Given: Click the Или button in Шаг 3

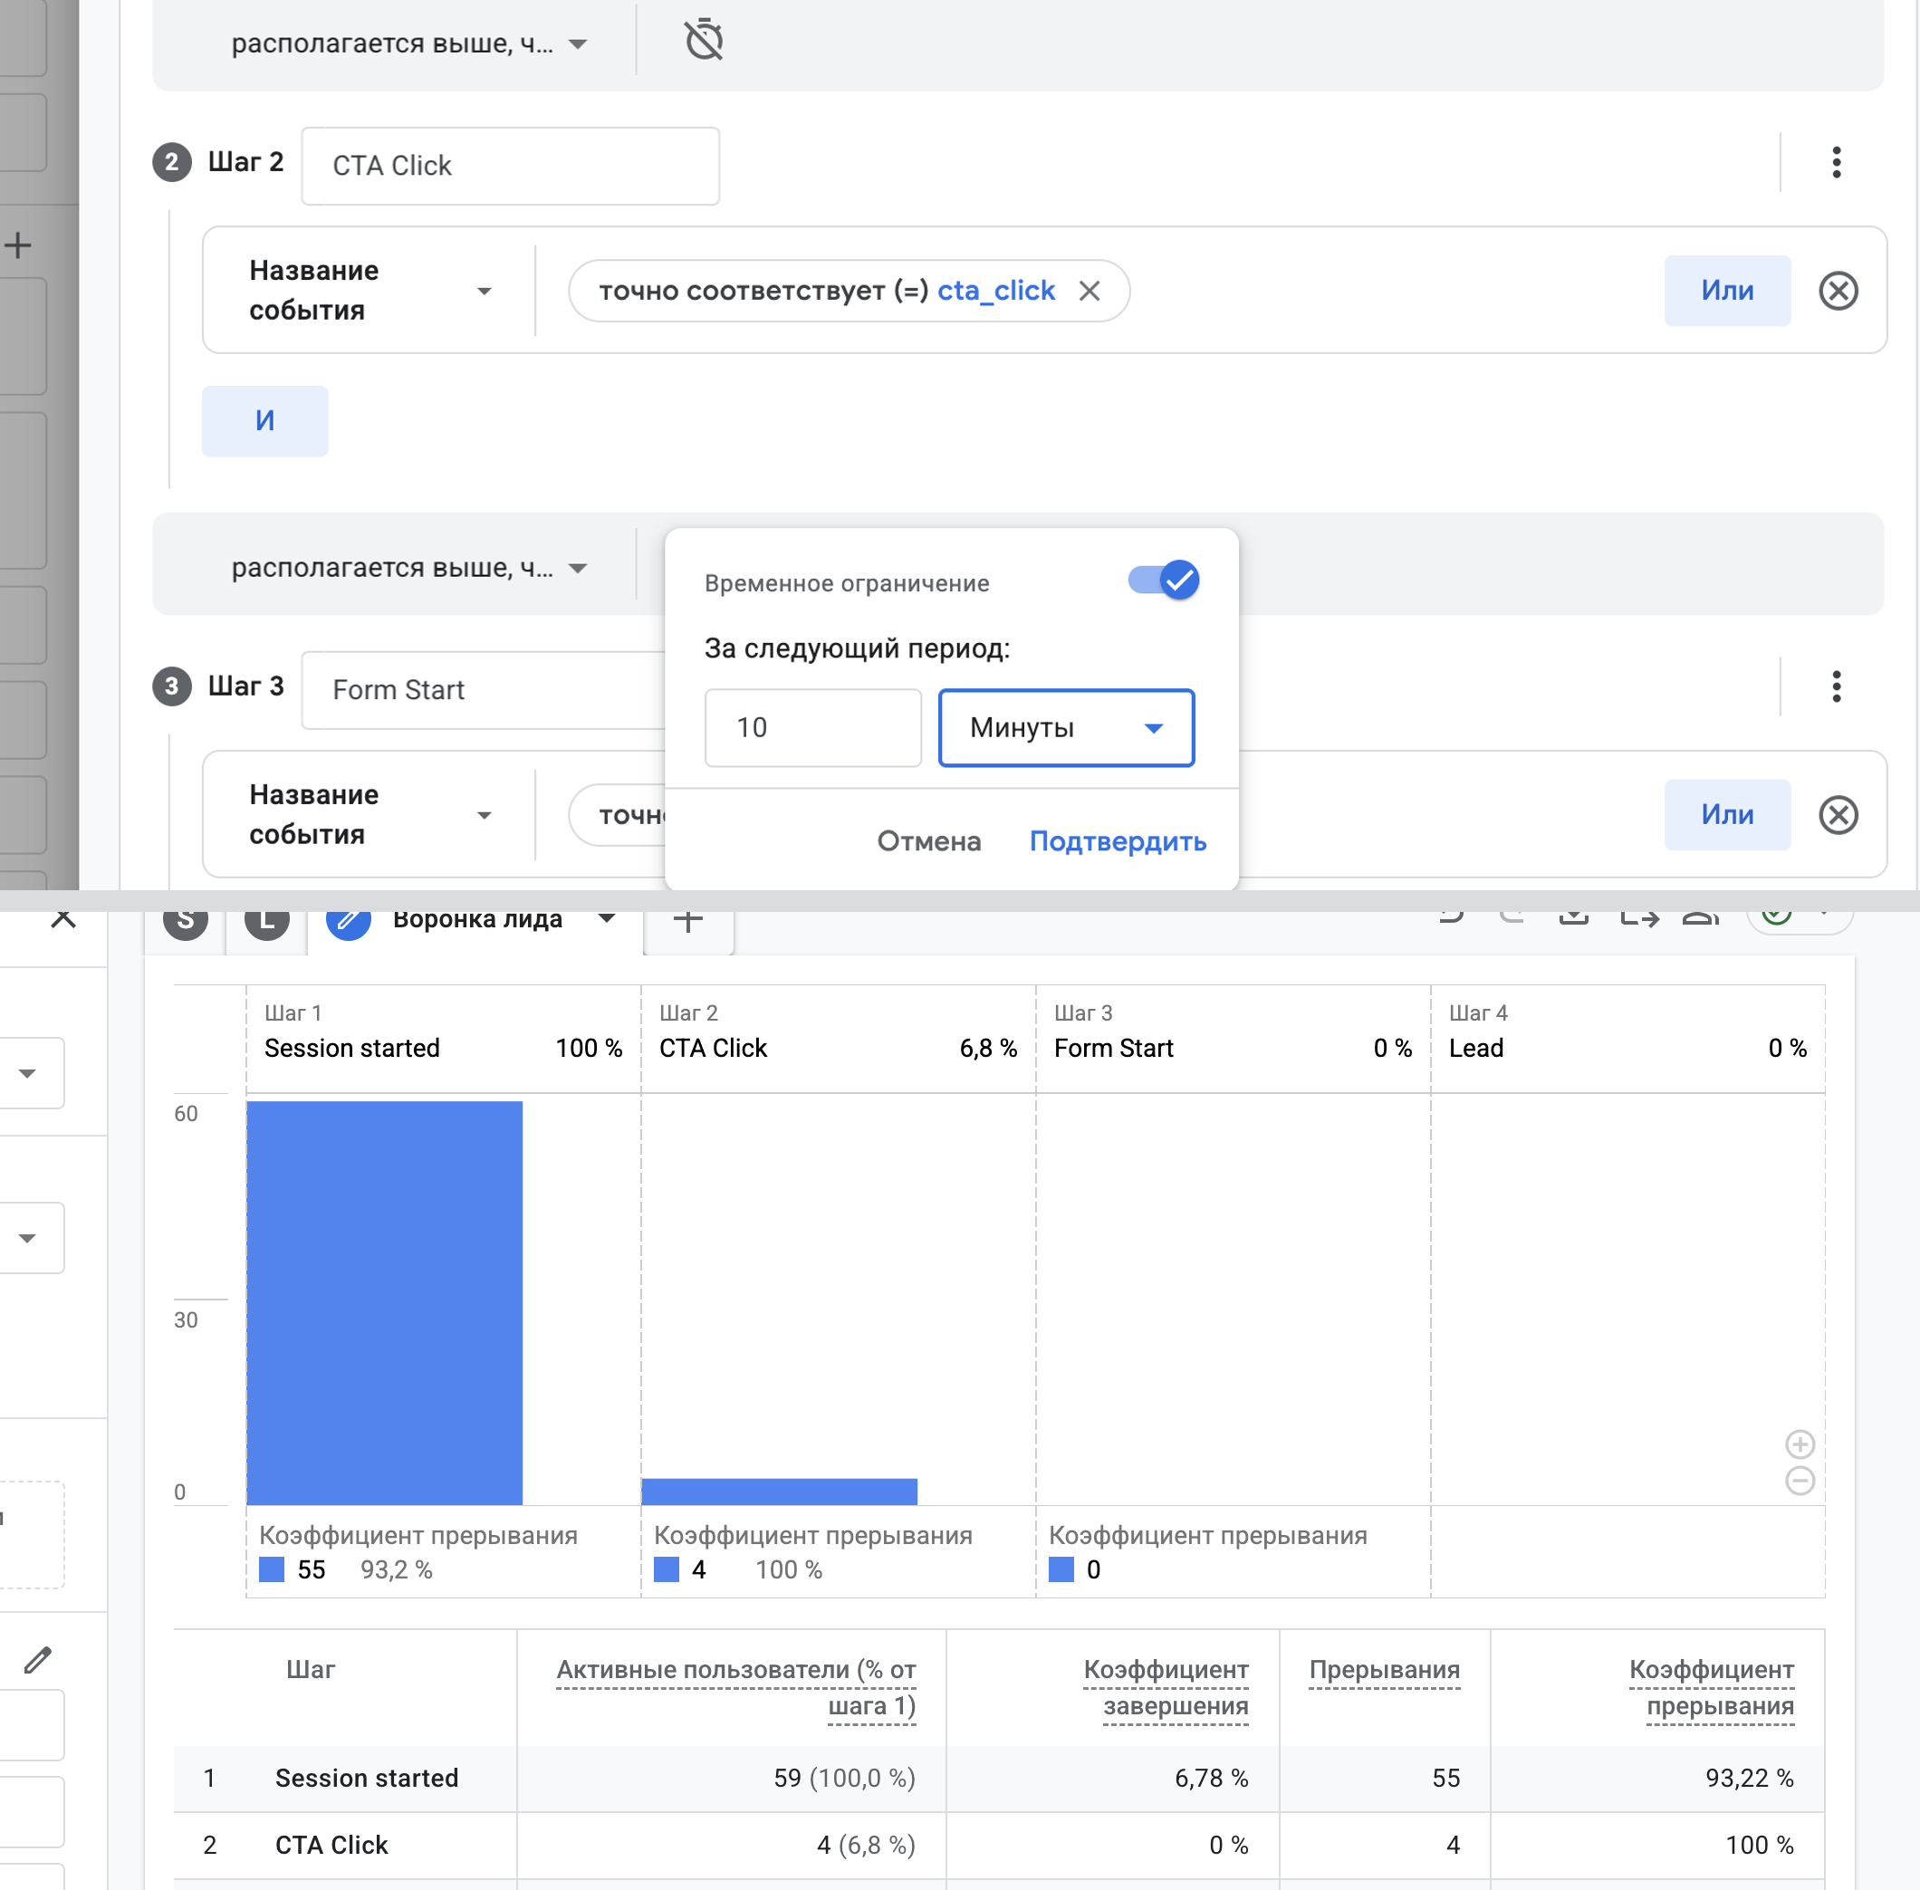Looking at the screenshot, I should (1727, 815).
